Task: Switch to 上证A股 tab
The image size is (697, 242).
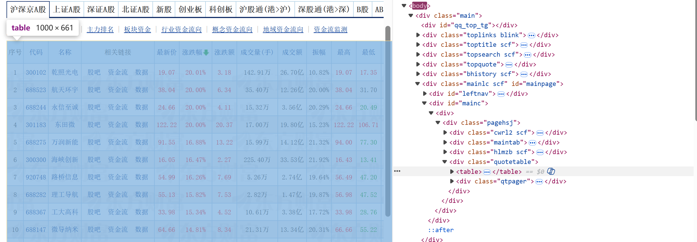Action: (67, 10)
